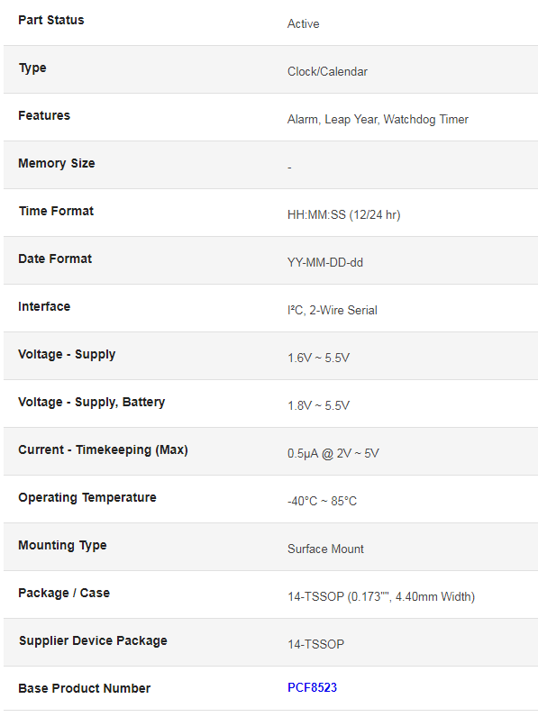Select the HH:MM:SS time format value
The image size is (538, 717).
[344, 214]
